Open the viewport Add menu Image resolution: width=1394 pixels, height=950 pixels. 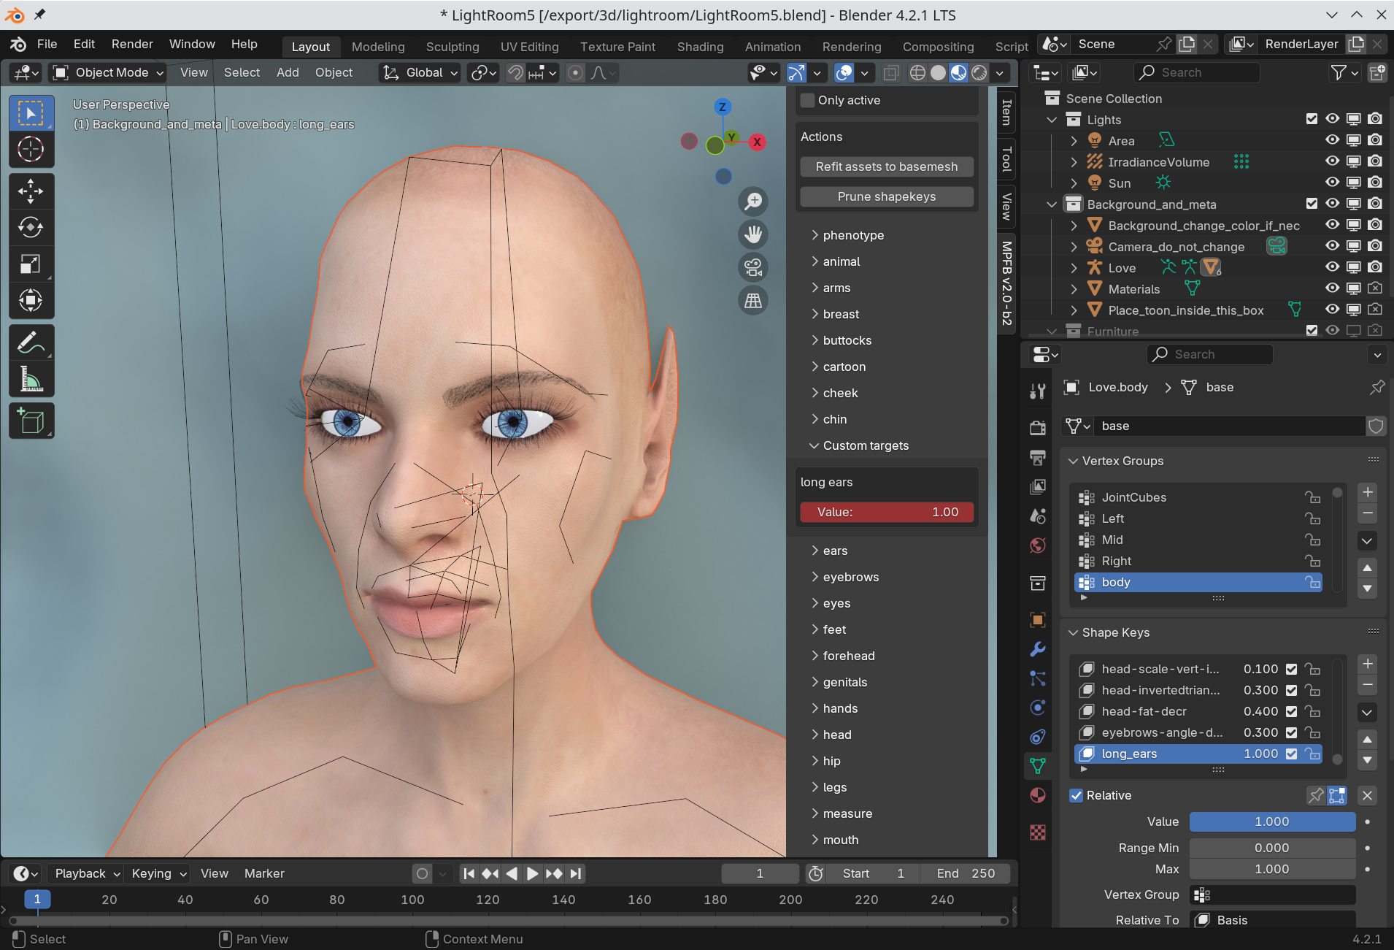[288, 72]
